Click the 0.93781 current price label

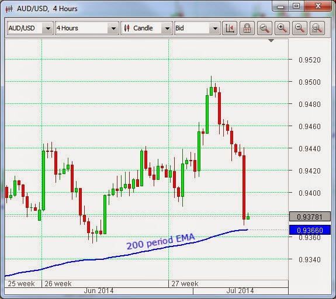tap(310, 217)
